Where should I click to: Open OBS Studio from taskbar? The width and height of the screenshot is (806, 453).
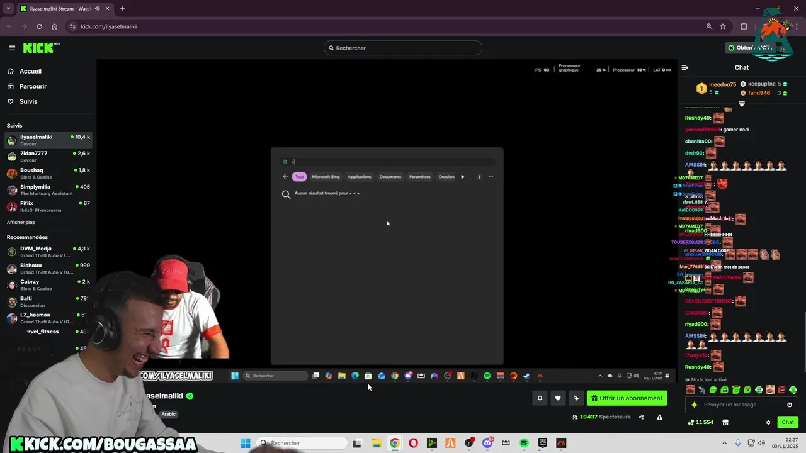(468, 443)
